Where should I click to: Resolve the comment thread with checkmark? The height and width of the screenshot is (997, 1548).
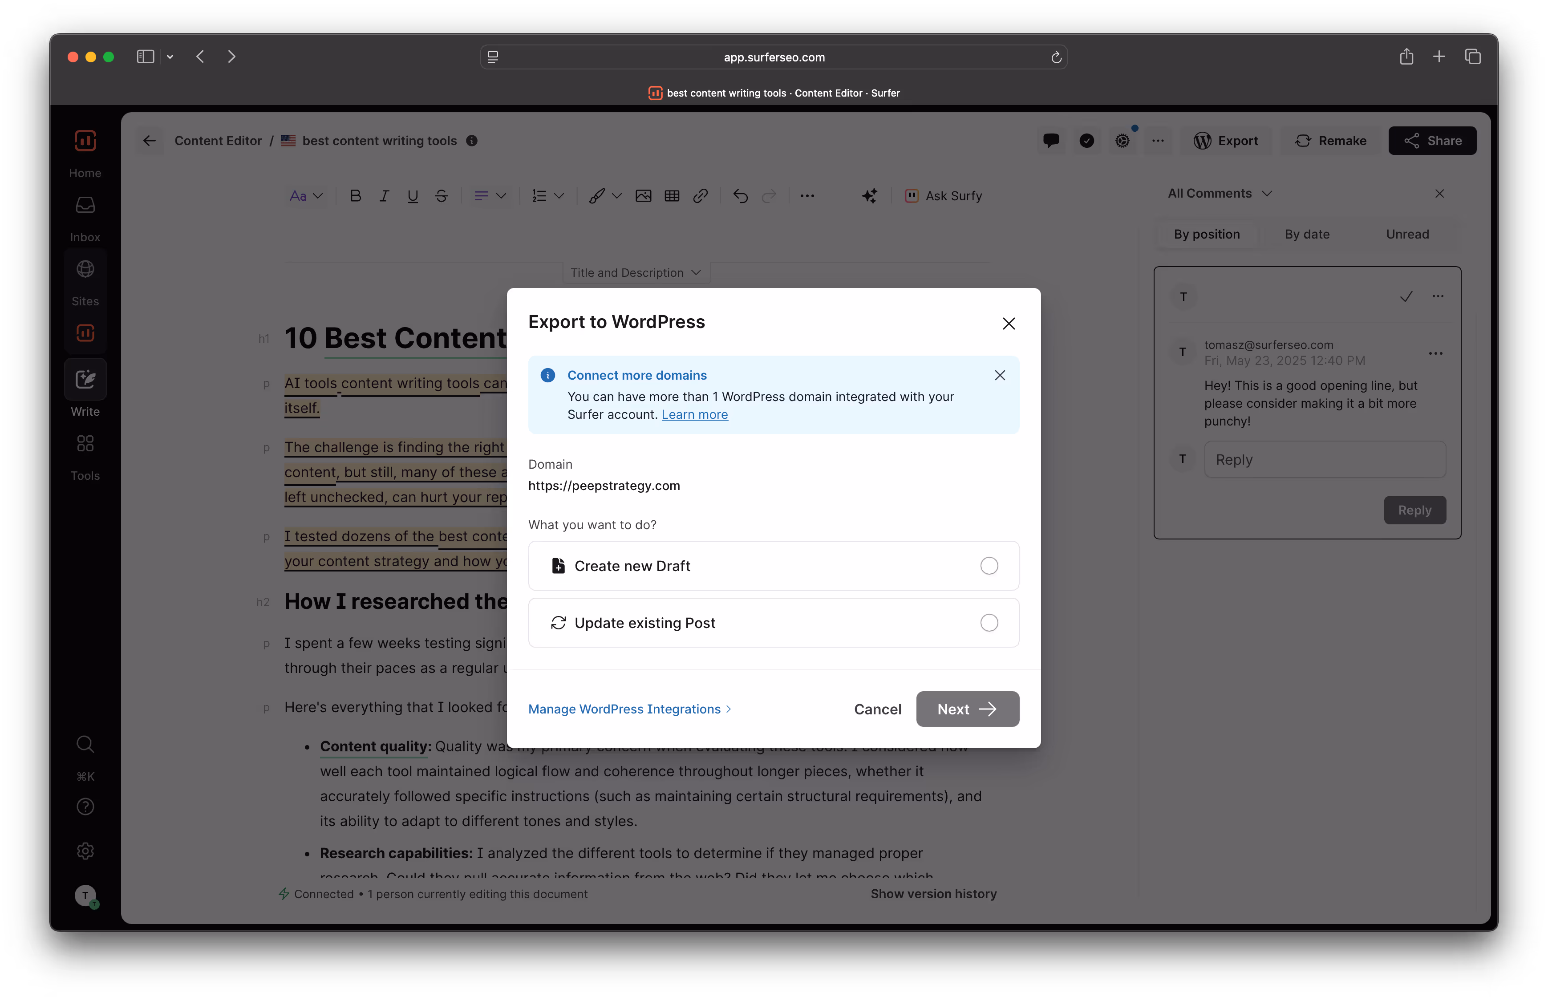(x=1406, y=296)
